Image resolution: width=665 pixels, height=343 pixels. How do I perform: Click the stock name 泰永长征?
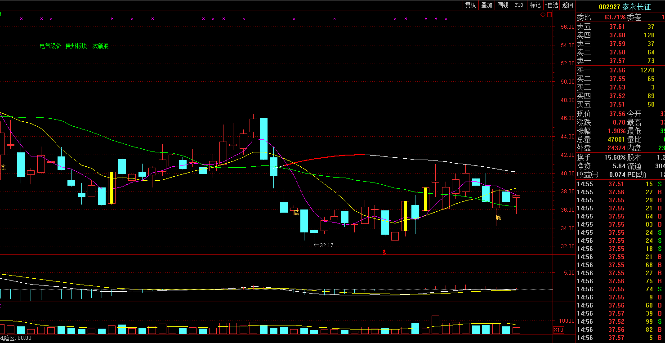coord(636,7)
